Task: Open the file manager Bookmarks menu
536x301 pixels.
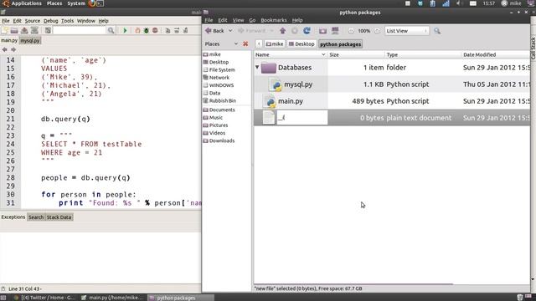Action: click(x=274, y=20)
